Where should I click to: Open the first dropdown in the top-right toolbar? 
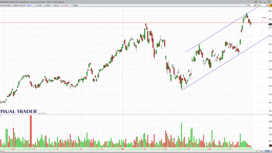251,5
